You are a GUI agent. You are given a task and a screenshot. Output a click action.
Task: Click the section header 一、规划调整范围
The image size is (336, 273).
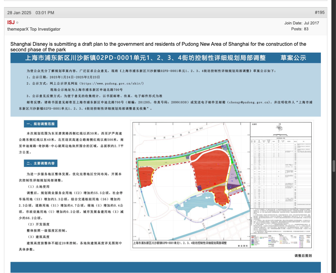(x=40, y=124)
